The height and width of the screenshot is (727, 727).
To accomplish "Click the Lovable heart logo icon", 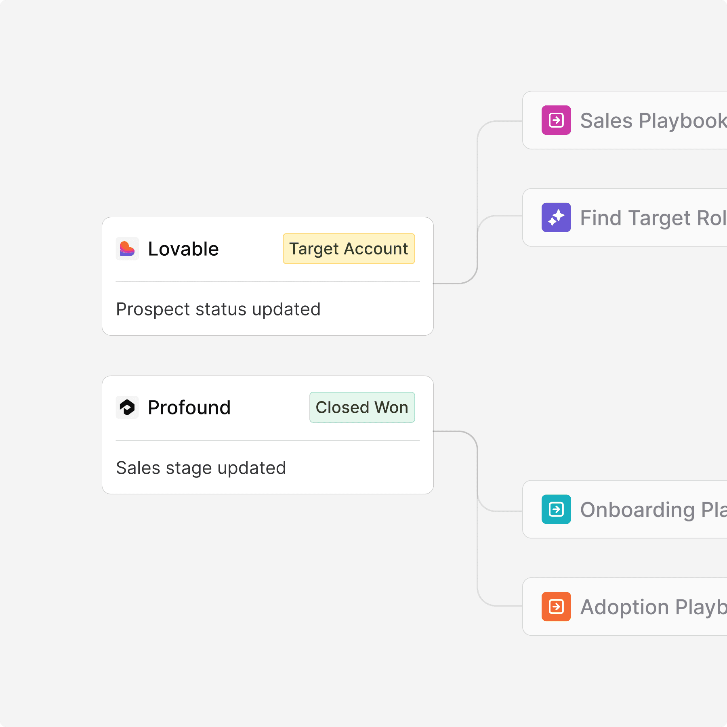I will point(127,249).
